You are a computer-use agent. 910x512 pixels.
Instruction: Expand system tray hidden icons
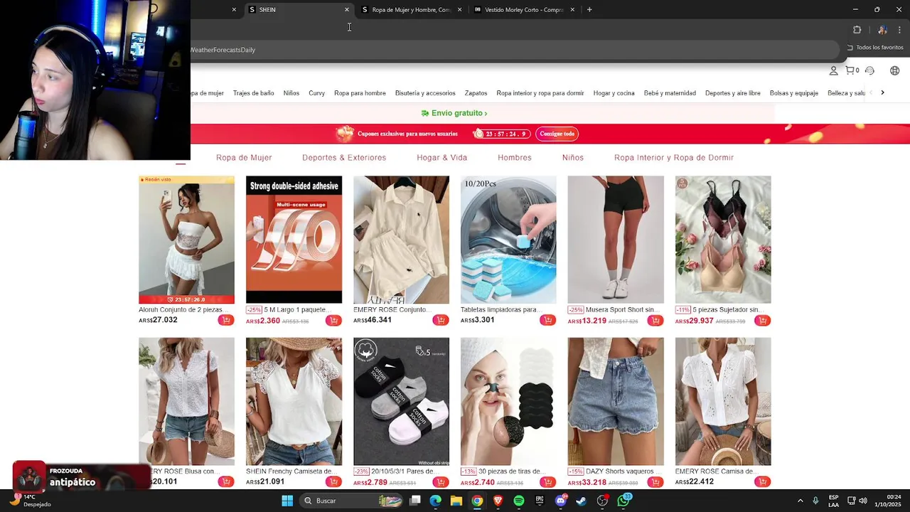pyautogui.click(x=800, y=501)
